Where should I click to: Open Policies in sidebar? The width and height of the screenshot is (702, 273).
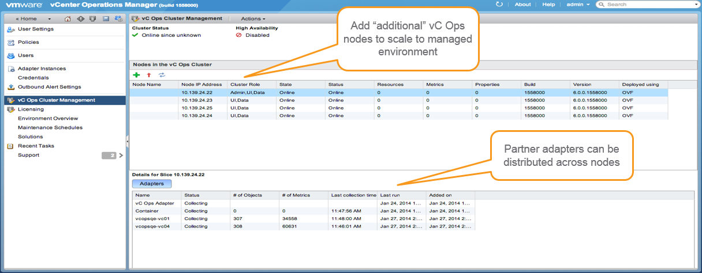pos(28,42)
